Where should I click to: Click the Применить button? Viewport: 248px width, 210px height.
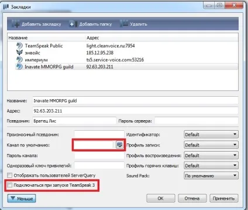coord(224,198)
